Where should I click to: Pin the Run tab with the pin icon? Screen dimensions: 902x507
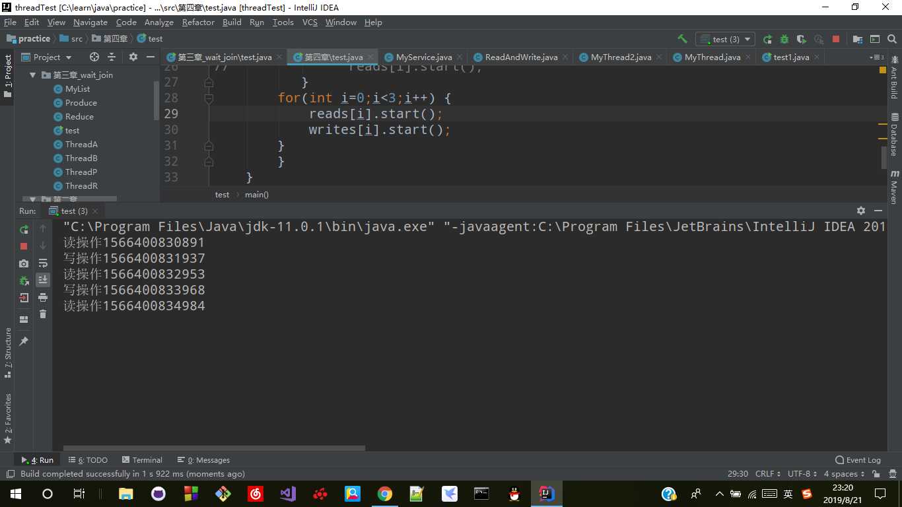click(x=24, y=341)
